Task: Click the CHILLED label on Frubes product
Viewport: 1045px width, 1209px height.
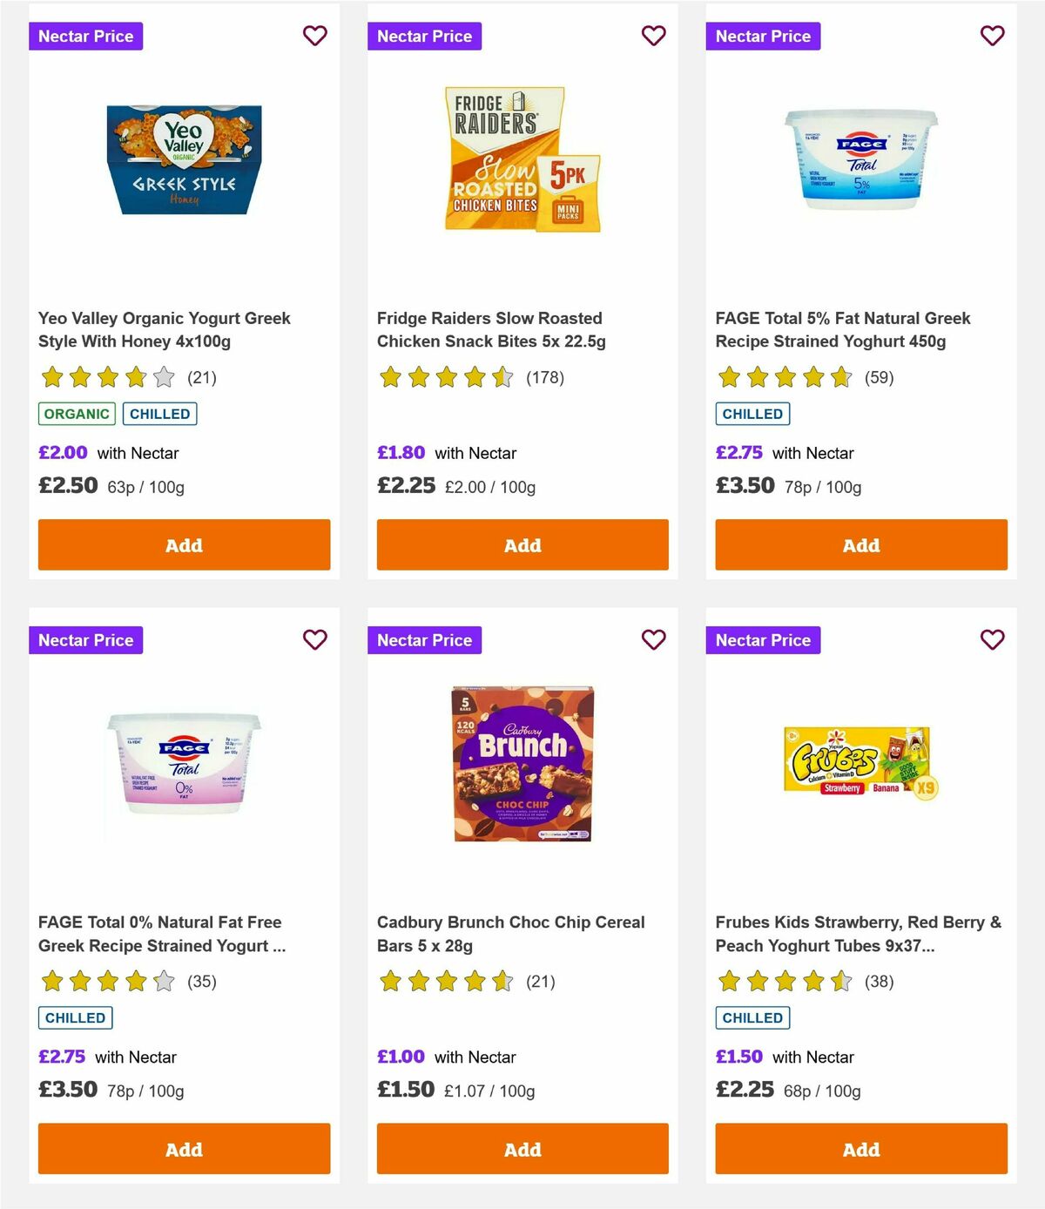Action: [752, 1017]
